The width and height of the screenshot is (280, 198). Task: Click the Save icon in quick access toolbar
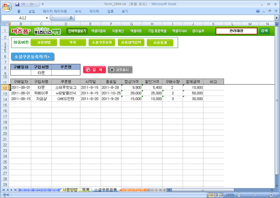tap(17, 4)
